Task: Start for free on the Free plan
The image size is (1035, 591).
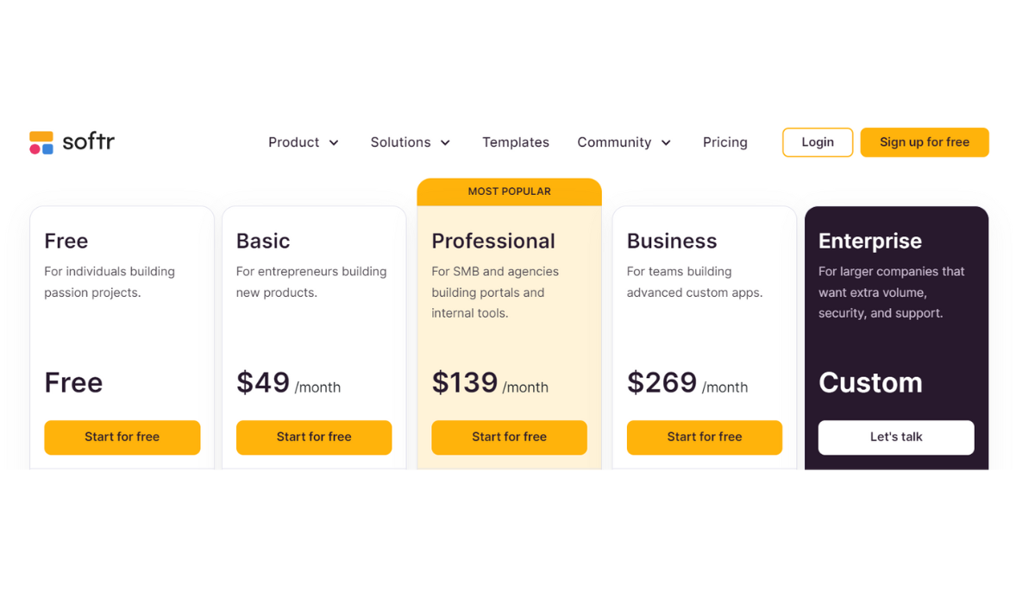Action: click(122, 437)
